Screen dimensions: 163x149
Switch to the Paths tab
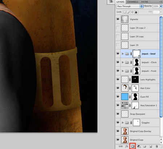(145, 2)
